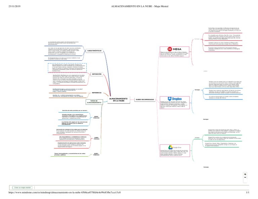Select the REFERENCIAS node
The height and width of the screenshot is (199, 258).
point(97,93)
